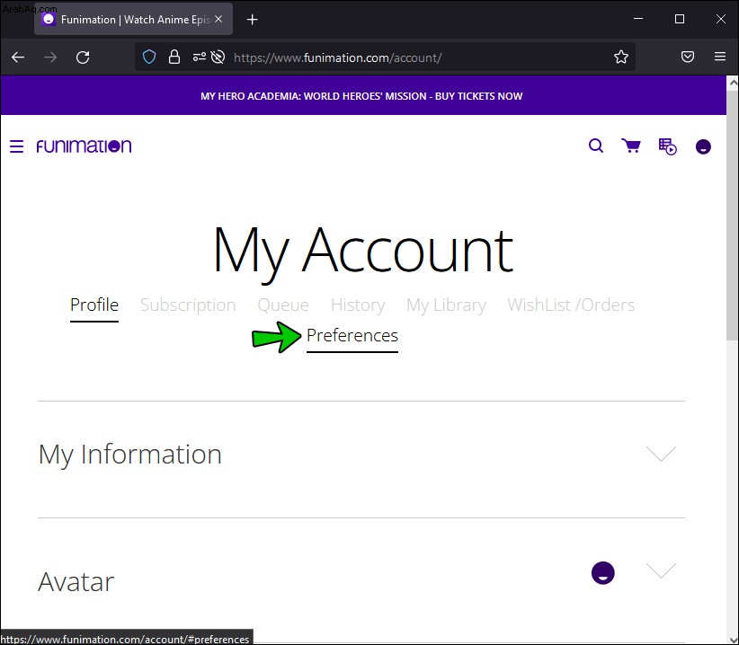Click the scrollbar up arrow

(733, 83)
